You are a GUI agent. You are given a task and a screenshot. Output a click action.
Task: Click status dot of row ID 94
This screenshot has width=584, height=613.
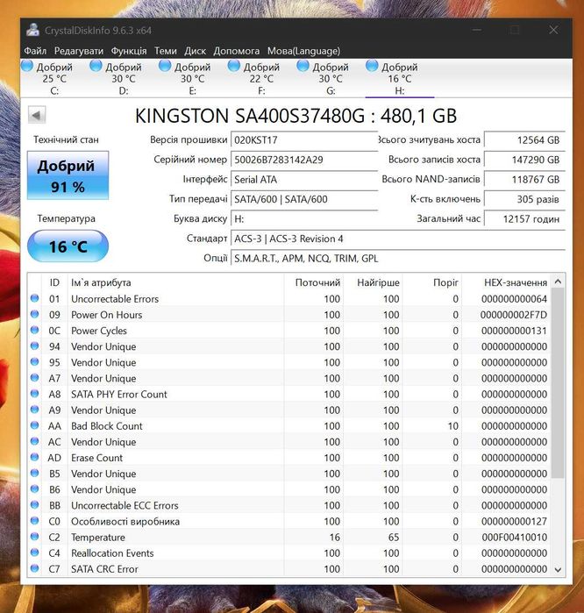click(x=35, y=346)
